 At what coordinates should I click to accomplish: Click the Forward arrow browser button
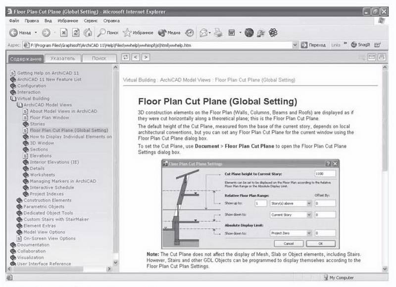46,33
